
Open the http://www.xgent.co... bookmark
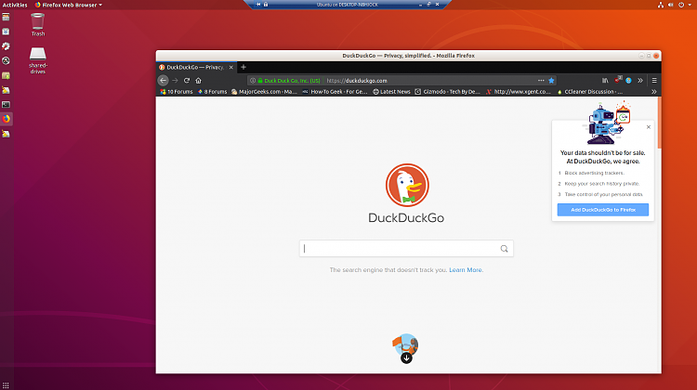click(519, 92)
